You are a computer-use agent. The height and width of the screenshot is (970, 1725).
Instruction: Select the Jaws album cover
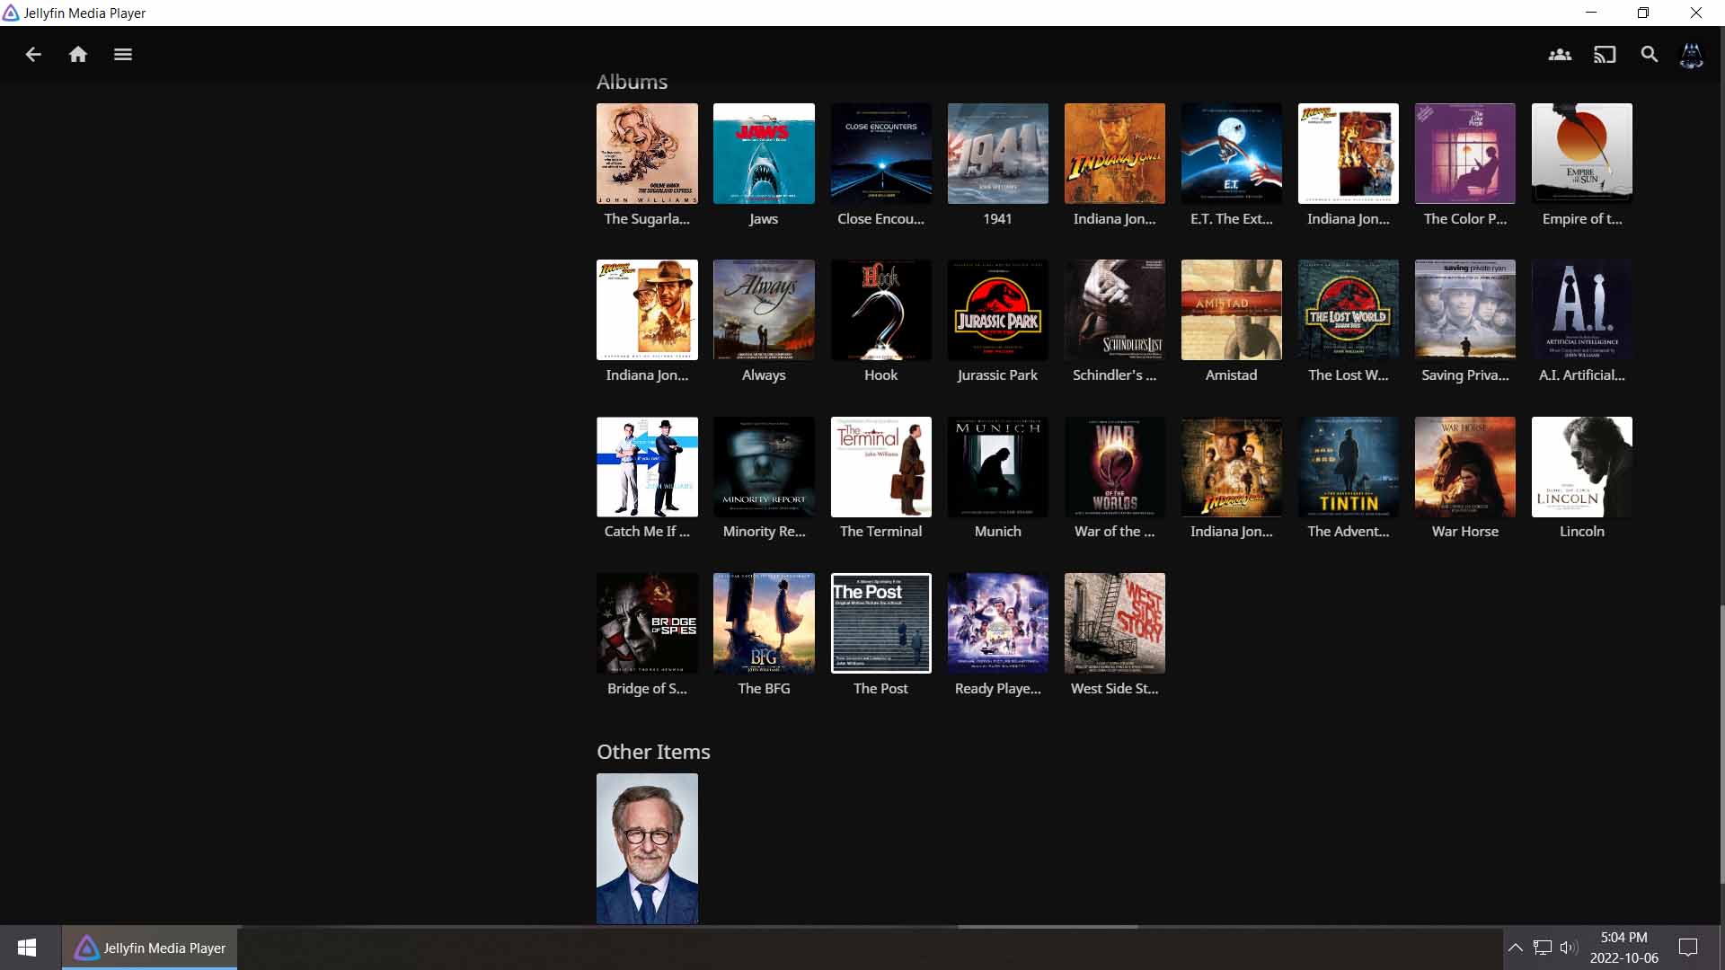coord(764,154)
